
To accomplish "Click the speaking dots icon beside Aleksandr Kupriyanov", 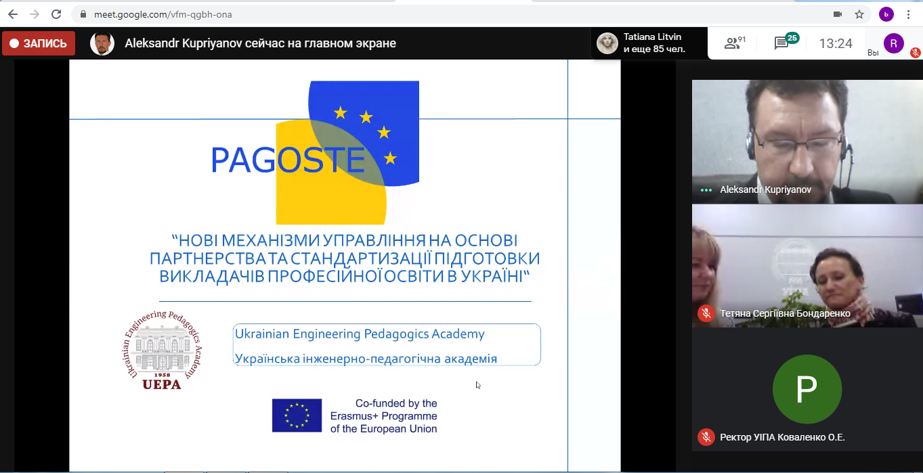I will [706, 190].
